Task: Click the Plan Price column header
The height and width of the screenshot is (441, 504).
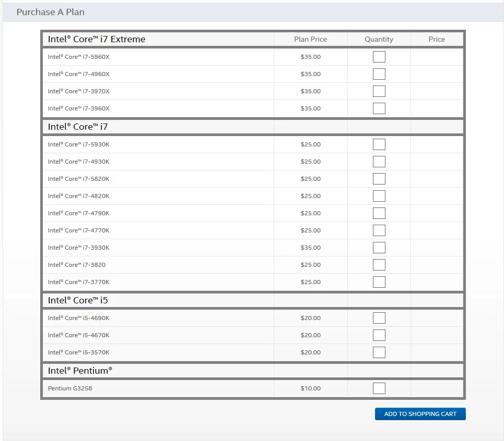Action: point(311,39)
